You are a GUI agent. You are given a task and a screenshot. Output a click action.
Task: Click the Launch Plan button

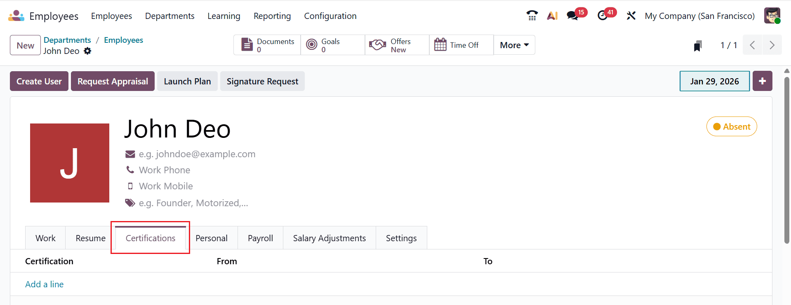click(187, 81)
